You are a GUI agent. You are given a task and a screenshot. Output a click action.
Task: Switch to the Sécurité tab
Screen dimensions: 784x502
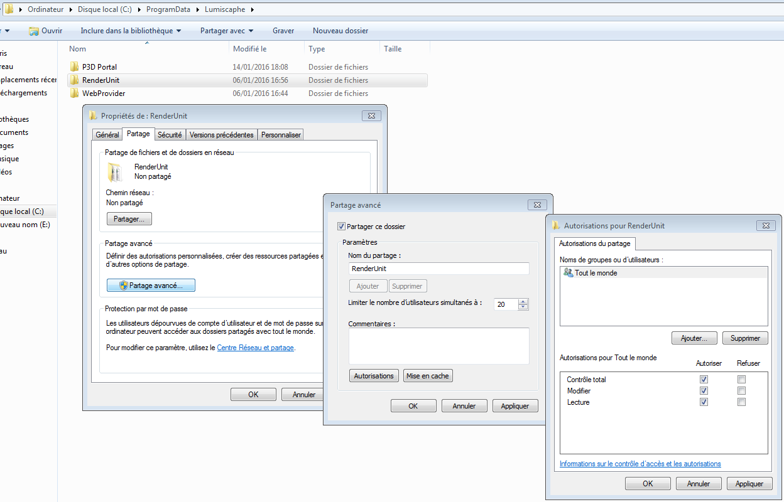tap(170, 135)
